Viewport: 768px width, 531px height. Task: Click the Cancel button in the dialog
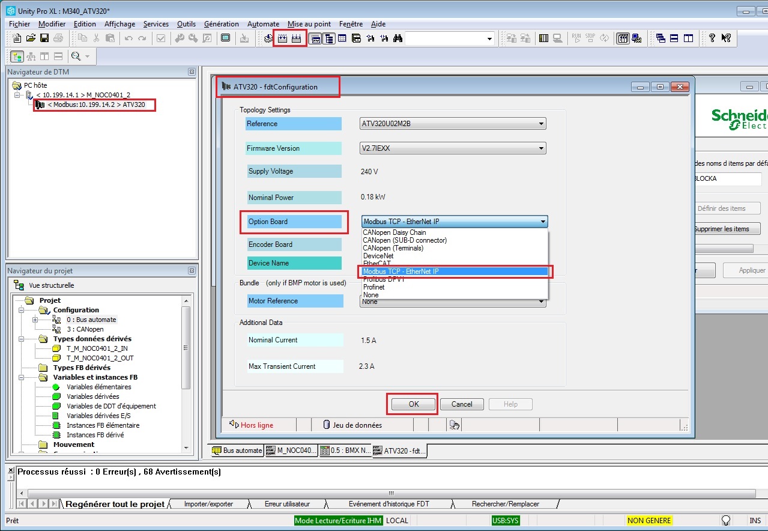[462, 404]
